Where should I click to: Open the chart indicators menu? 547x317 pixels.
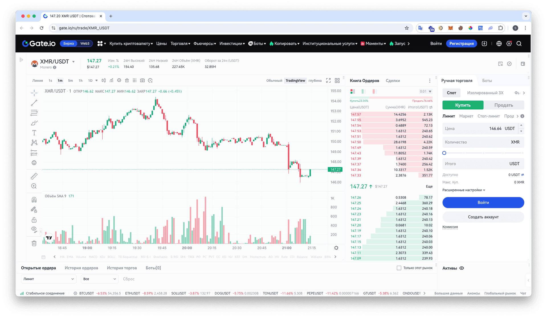coord(111,81)
